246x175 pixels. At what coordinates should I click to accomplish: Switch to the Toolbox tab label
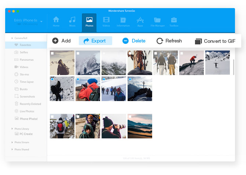[x=174, y=26]
